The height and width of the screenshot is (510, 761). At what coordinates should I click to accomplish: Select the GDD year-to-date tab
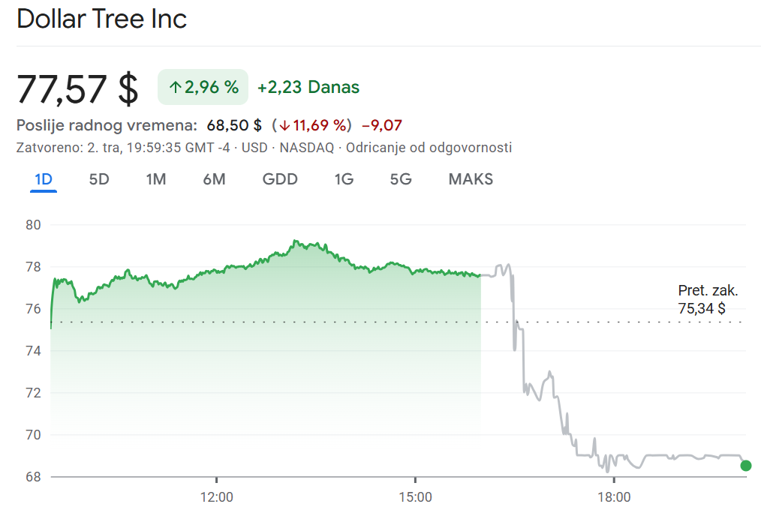[x=280, y=179]
